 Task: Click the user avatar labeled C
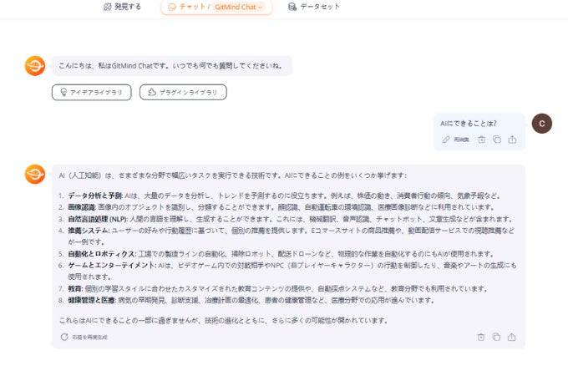[541, 123]
